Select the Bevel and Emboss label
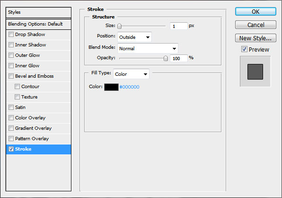 (35, 76)
